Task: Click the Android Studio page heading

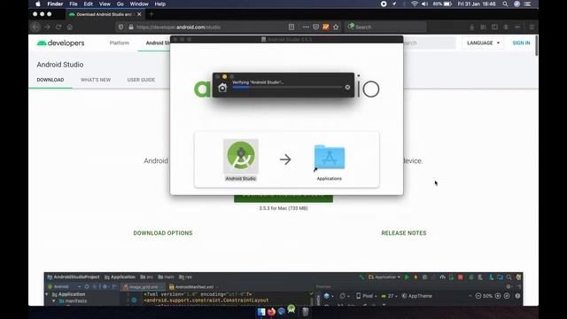Action: tap(60, 65)
